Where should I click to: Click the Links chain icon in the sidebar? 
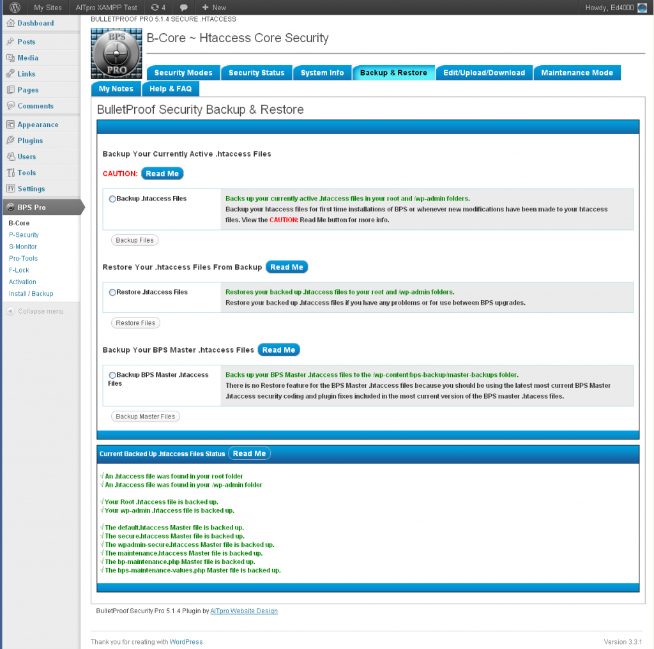pyautogui.click(x=10, y=73)
